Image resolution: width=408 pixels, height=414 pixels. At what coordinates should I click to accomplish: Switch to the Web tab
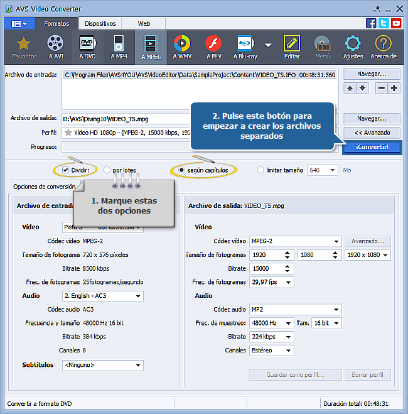144,24
